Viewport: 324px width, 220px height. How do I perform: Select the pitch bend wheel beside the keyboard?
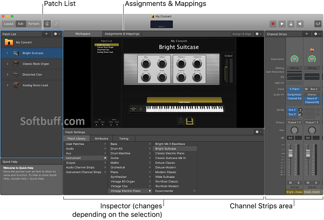pyautogui.click(x=133, y=108)
